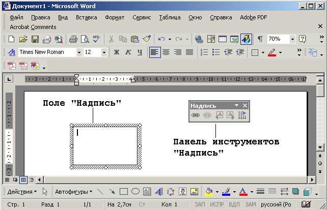
Task: Toggle nonprinting paragraph marks ¶
Action: [x=260, y=39]
